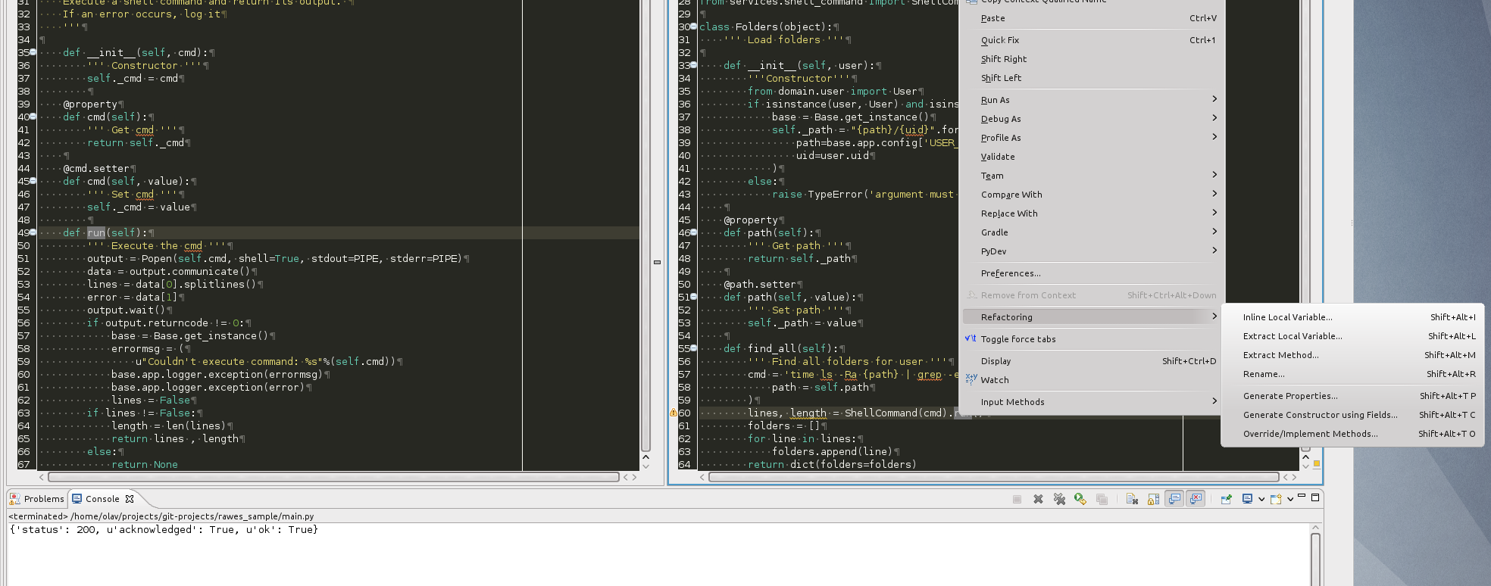
Task: Open the PyDev submenu
Action: (x=1092, y=251)
